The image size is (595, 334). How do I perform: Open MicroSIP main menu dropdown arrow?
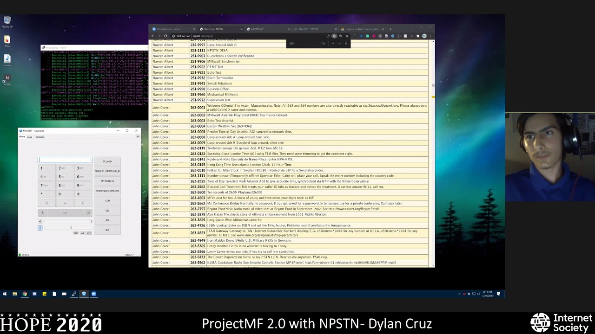point(138,136)
